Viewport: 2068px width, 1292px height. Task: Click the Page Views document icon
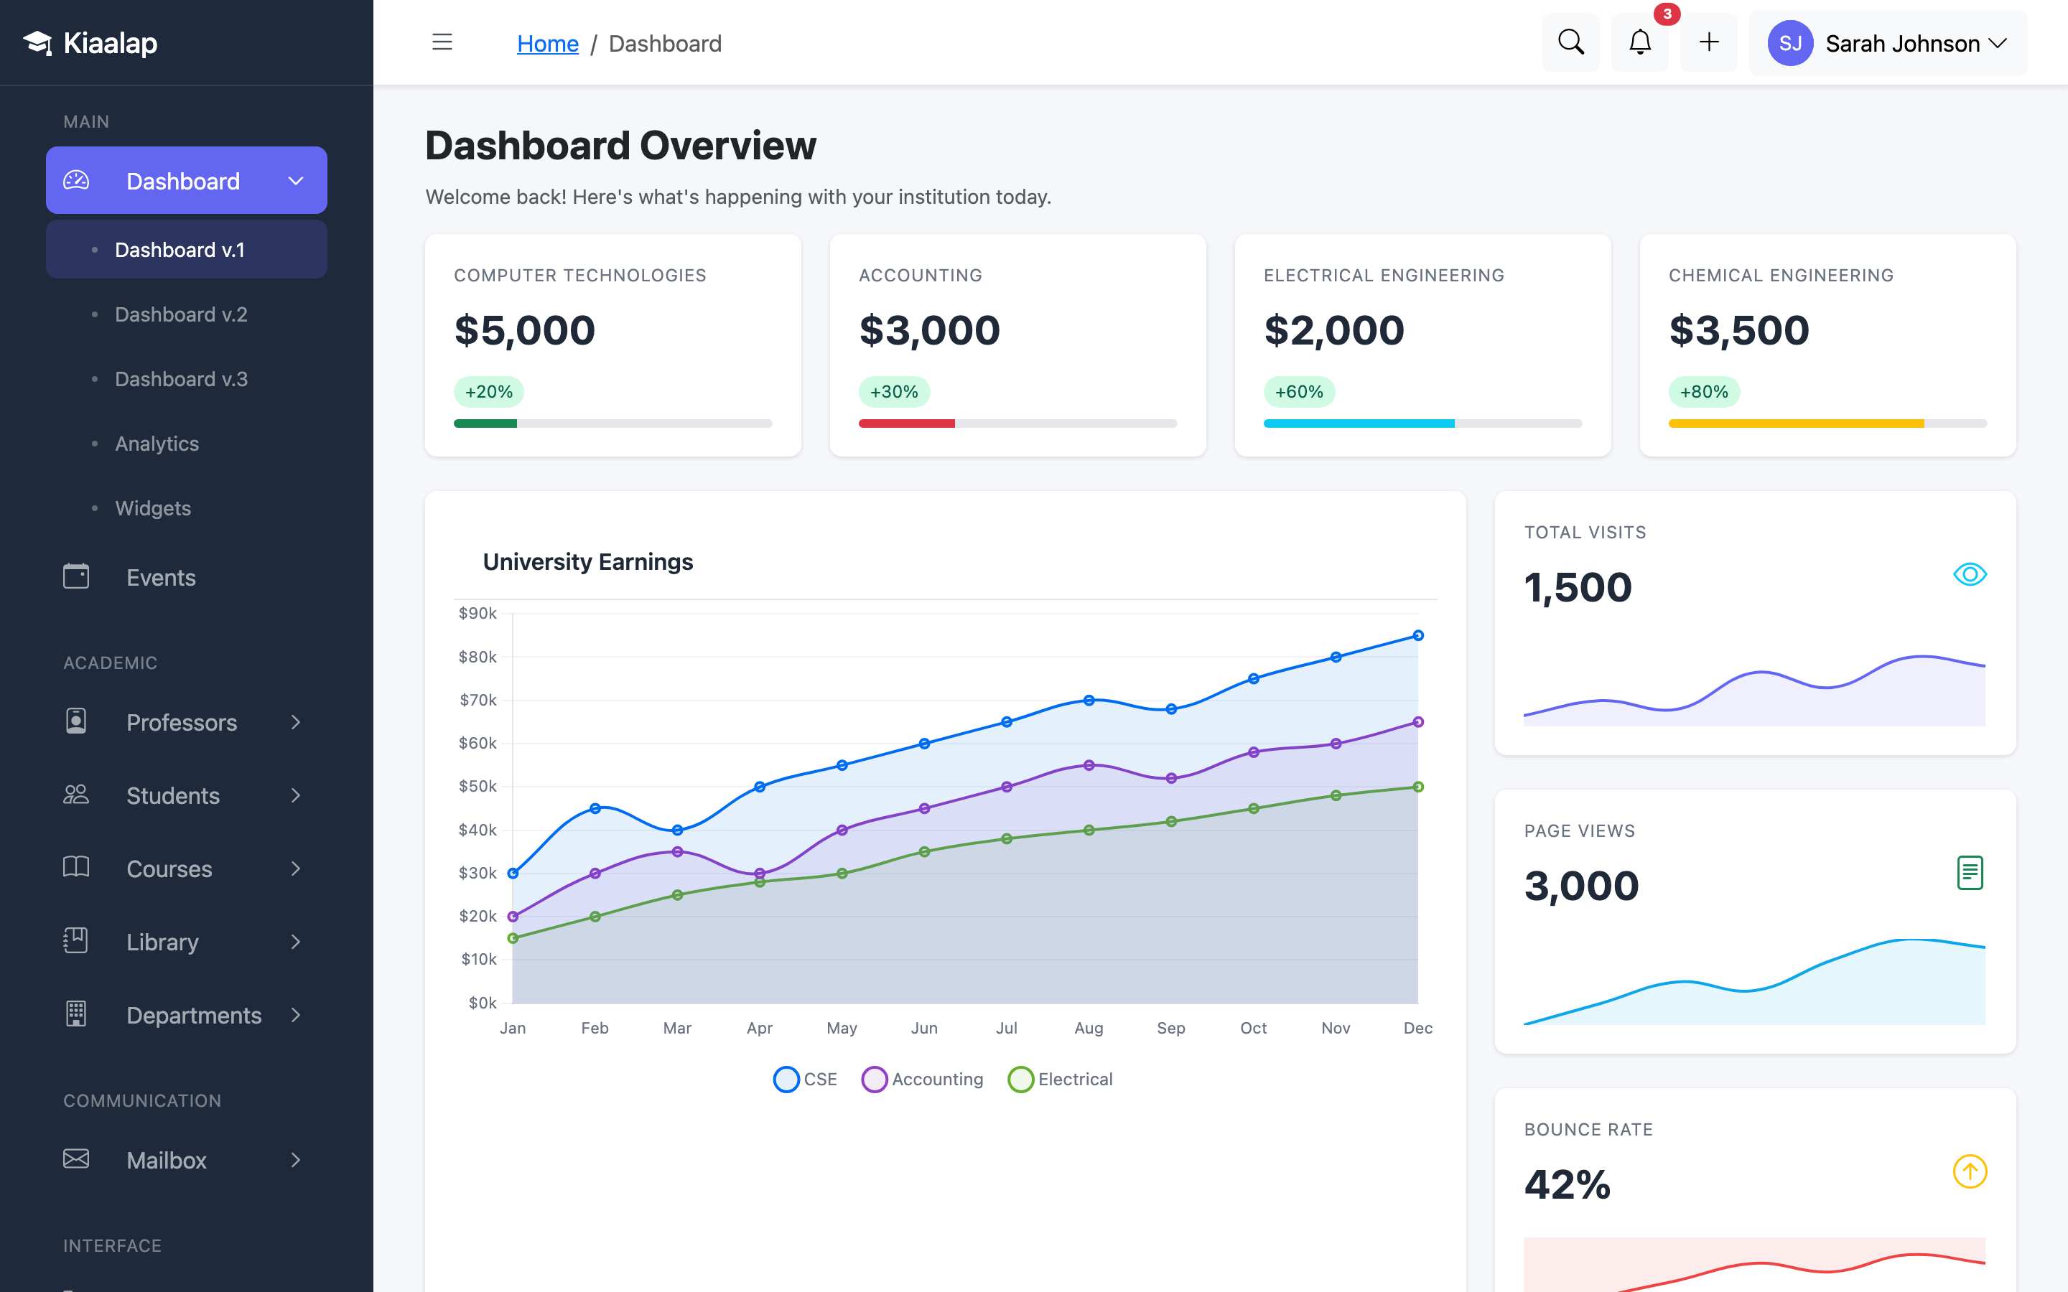1970,874
